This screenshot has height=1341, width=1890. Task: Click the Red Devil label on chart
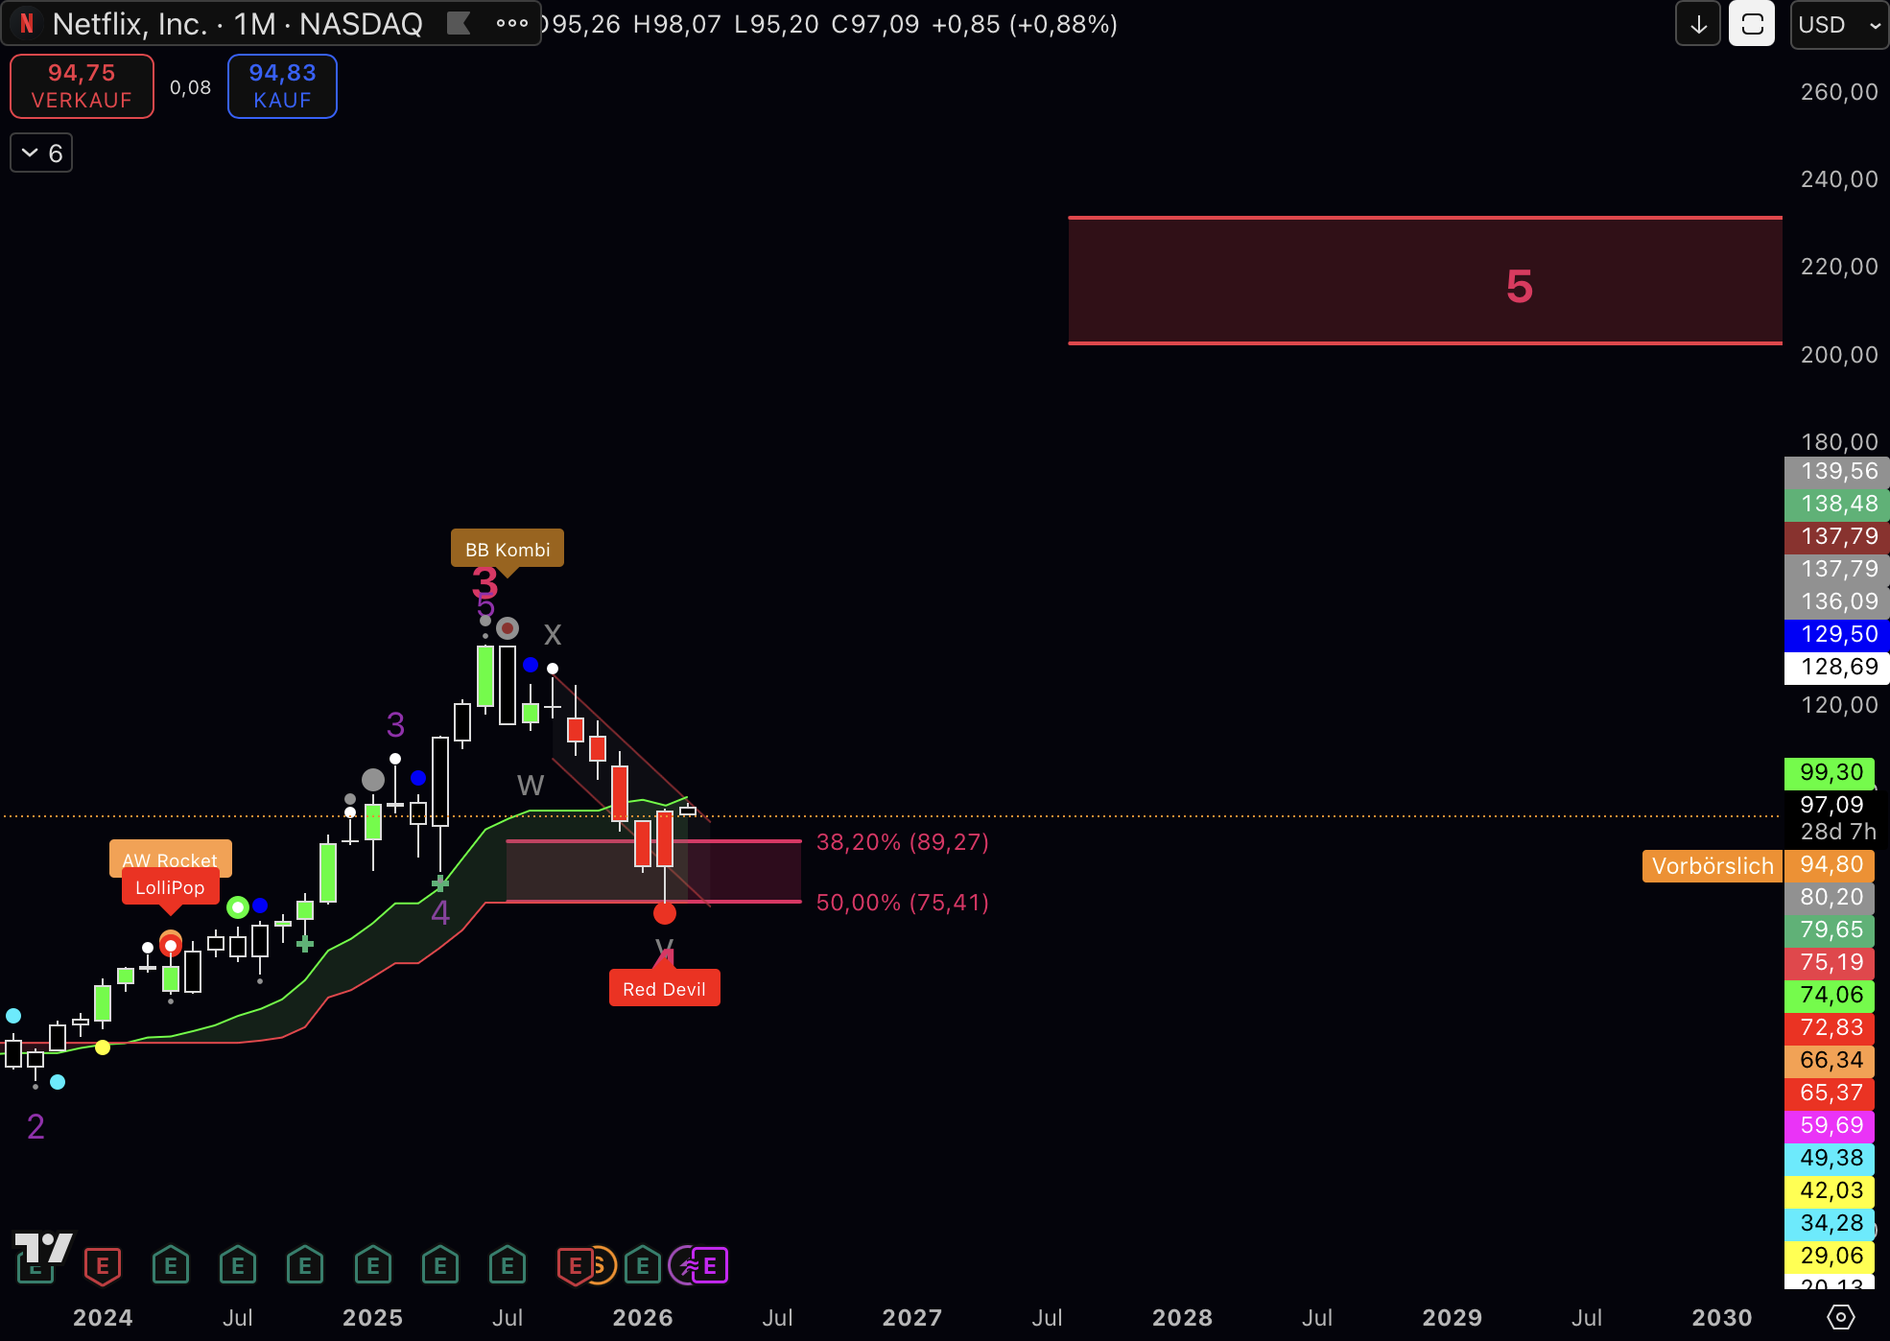tap(664, 989)
